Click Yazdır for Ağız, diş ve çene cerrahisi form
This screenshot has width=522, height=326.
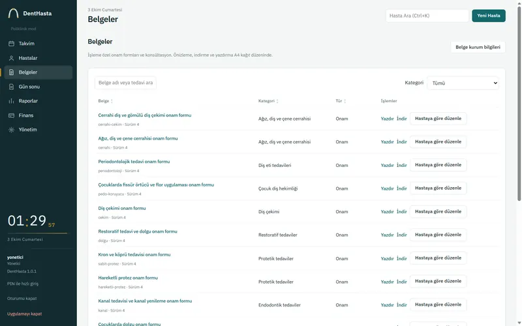387,142
